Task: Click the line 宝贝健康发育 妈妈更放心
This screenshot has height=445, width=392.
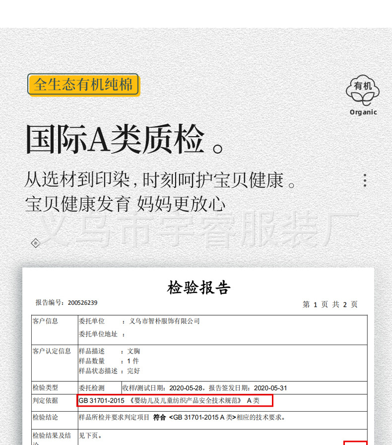Action: 125,204
